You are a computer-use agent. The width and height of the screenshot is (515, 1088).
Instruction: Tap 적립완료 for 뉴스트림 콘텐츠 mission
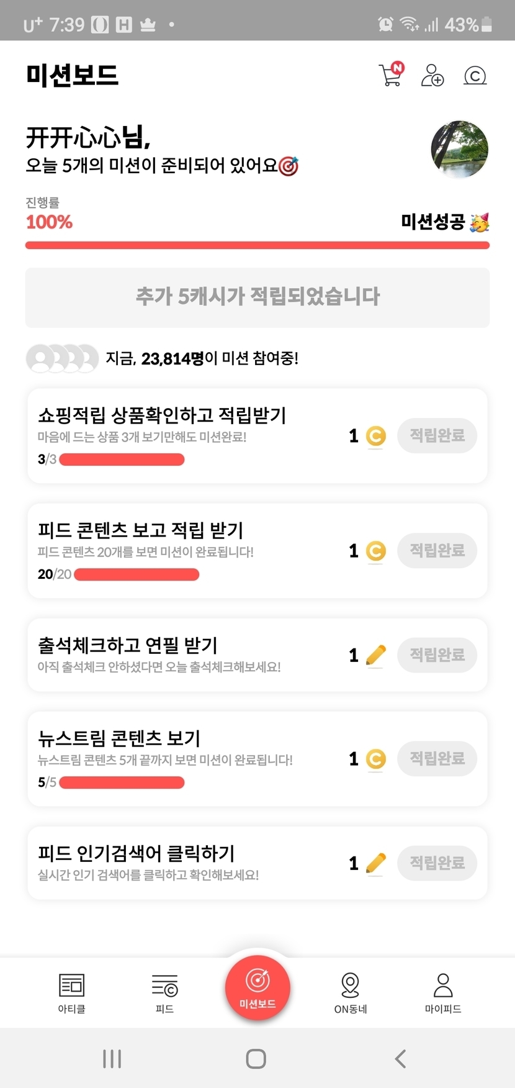[437, 758]
